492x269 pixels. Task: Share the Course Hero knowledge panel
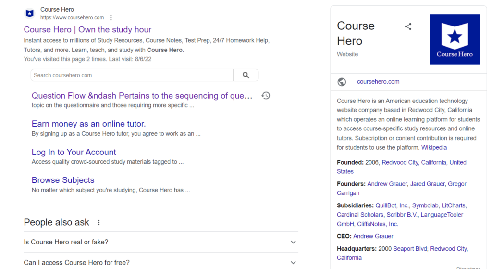(x=408, y=26)
